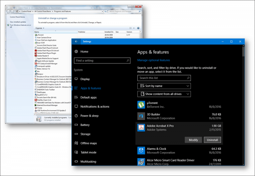Select Notifications & actions in sidebar
This screenshot has height=176, width=255.
pyautogui.click(x=95, y=106)
